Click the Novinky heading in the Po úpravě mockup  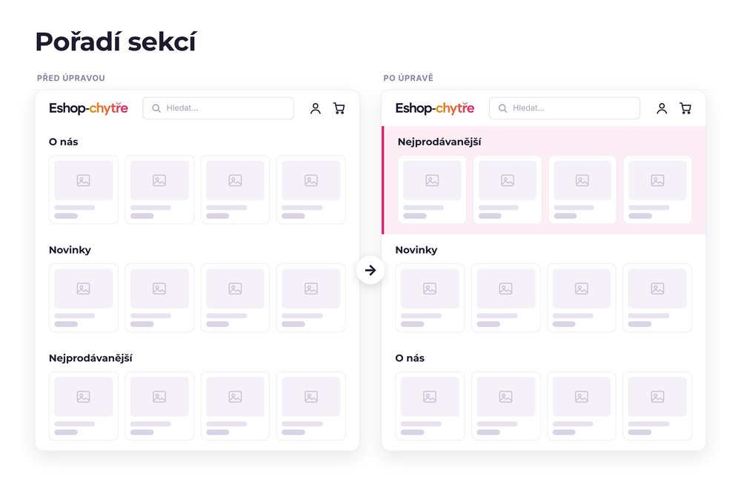(416, 250)
